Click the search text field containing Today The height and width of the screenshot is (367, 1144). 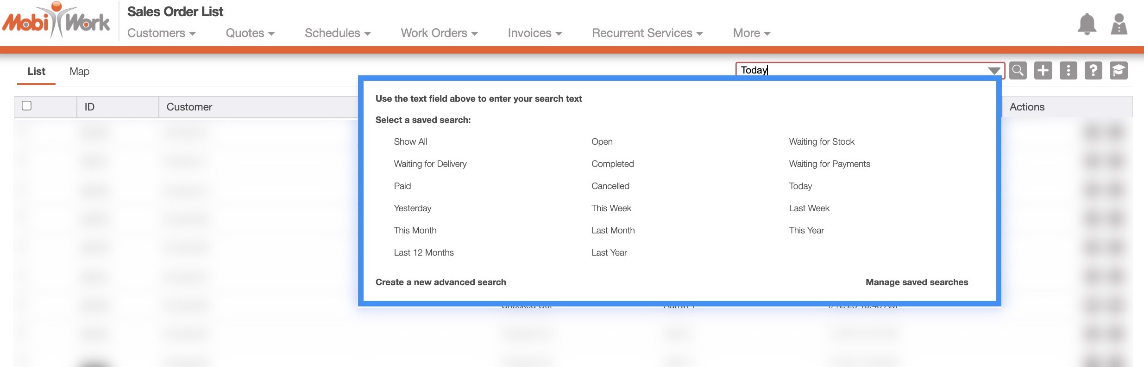pyautogui.click(x=861, y=70)
